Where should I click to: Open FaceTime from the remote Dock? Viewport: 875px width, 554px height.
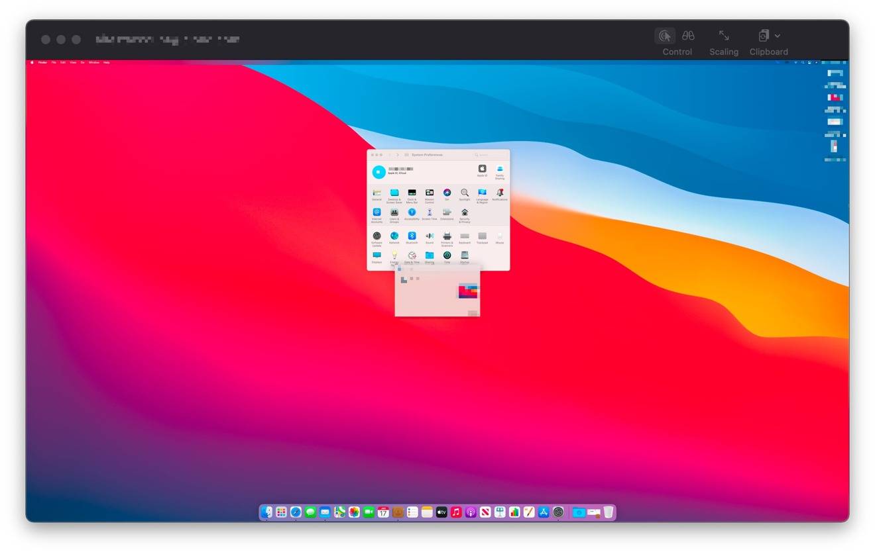369,512
